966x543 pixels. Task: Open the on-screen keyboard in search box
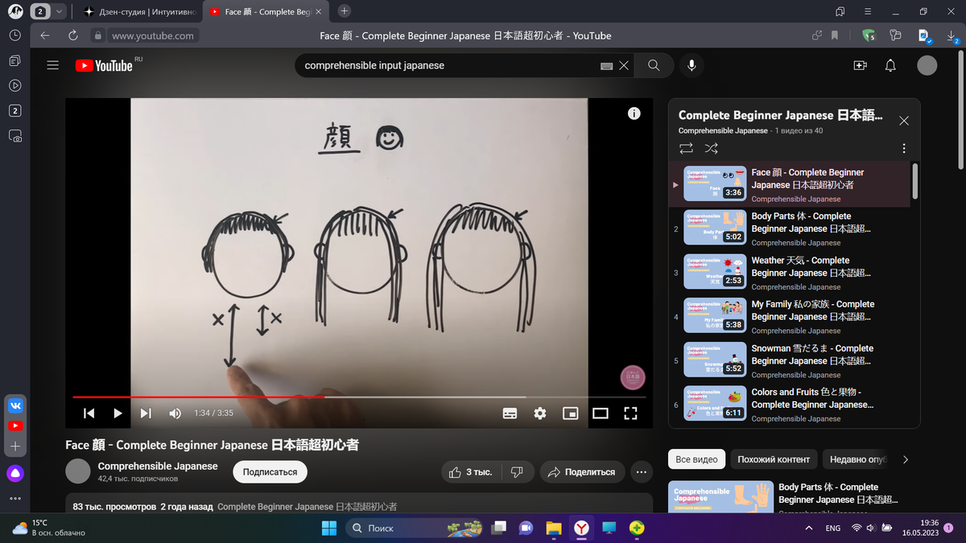(607, 66)
